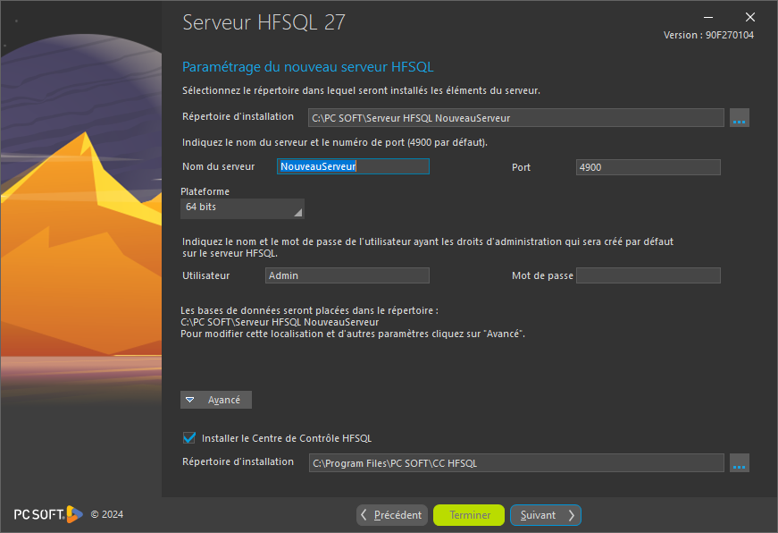Browse for the server installation directory
The height and width of the screenshot is (533, 778).
(x=740, y=118)
